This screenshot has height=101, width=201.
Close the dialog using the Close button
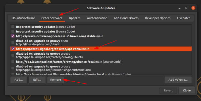tap(187, 90)
